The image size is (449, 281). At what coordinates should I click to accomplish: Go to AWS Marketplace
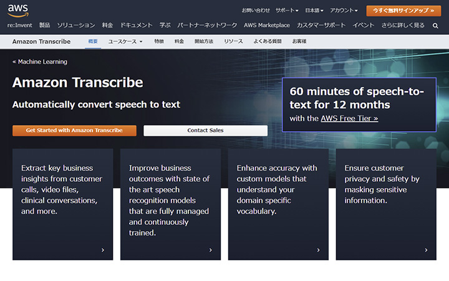267,25
